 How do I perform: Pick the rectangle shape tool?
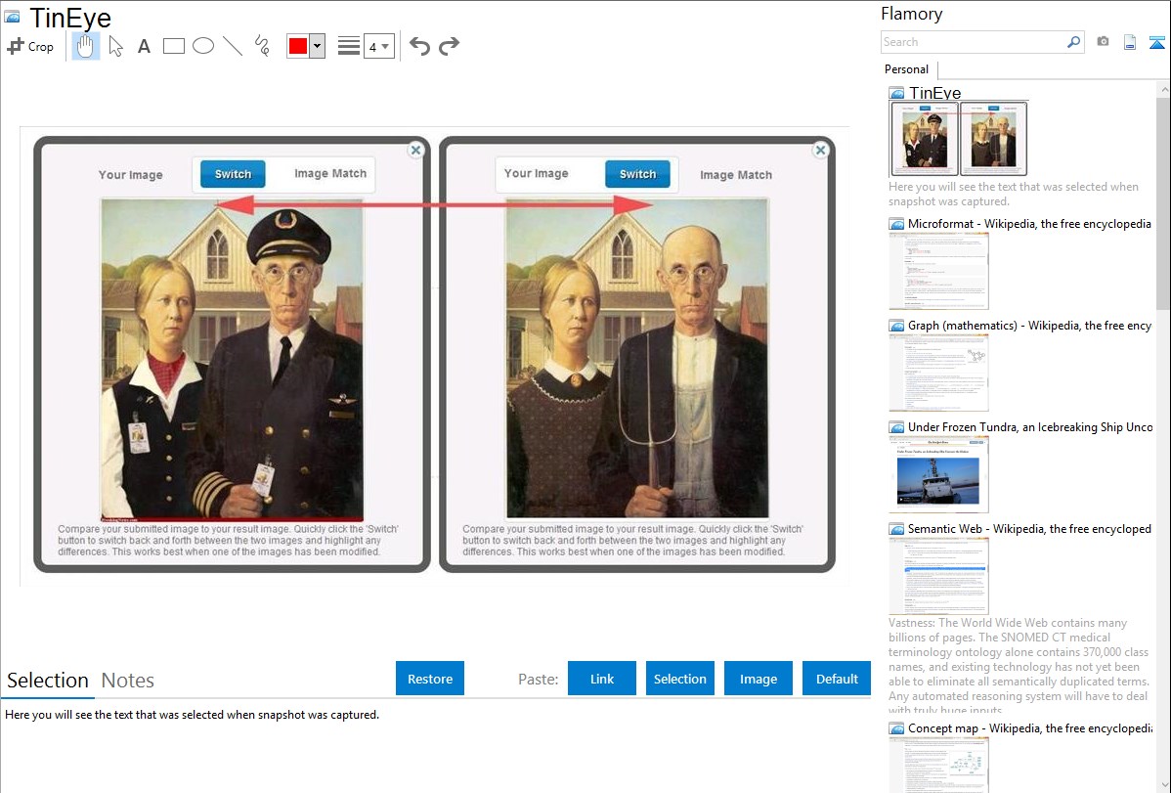174,46
